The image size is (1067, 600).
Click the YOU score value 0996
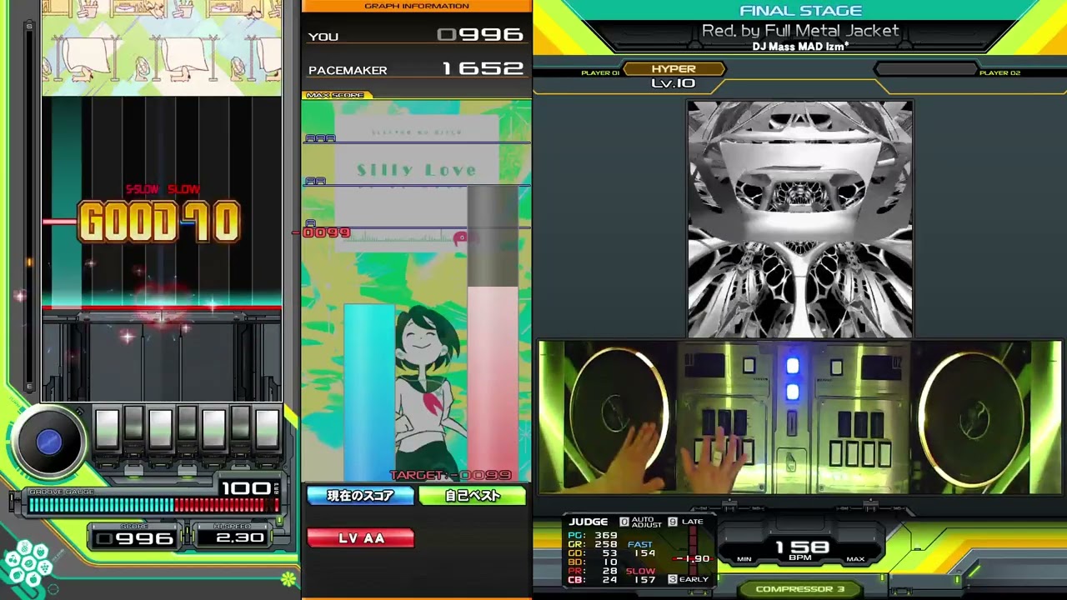(480, 35)
